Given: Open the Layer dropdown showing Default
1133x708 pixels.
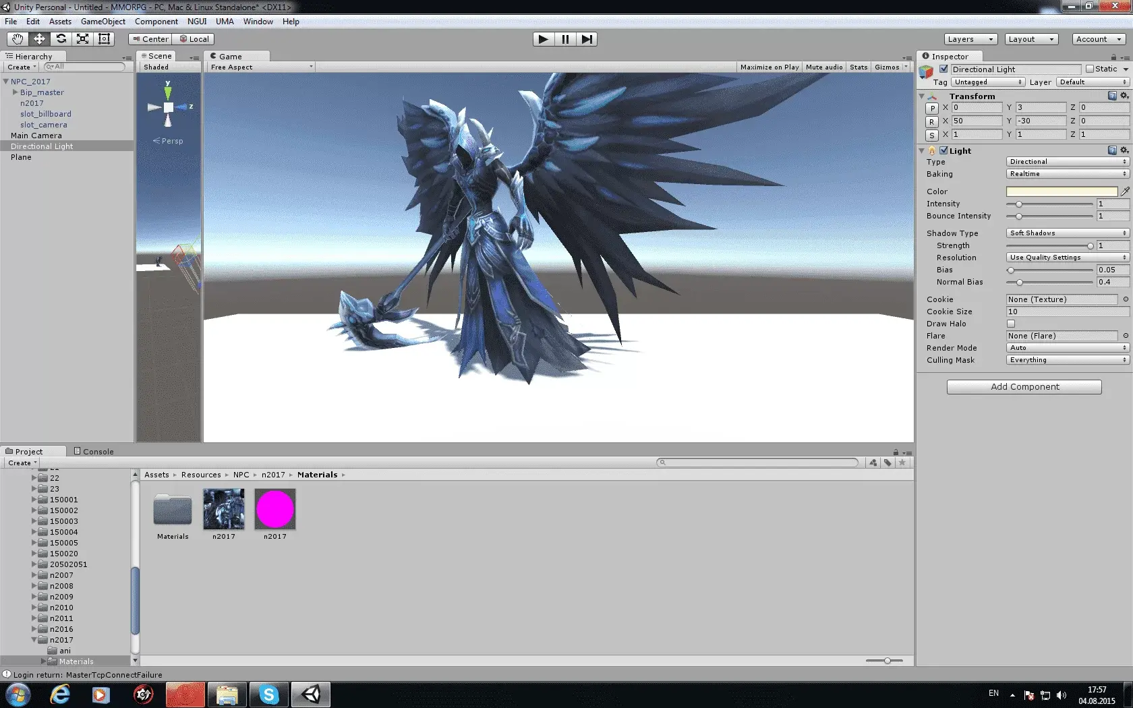Looking at the screenshot, I should click(x=1093, y=82).
